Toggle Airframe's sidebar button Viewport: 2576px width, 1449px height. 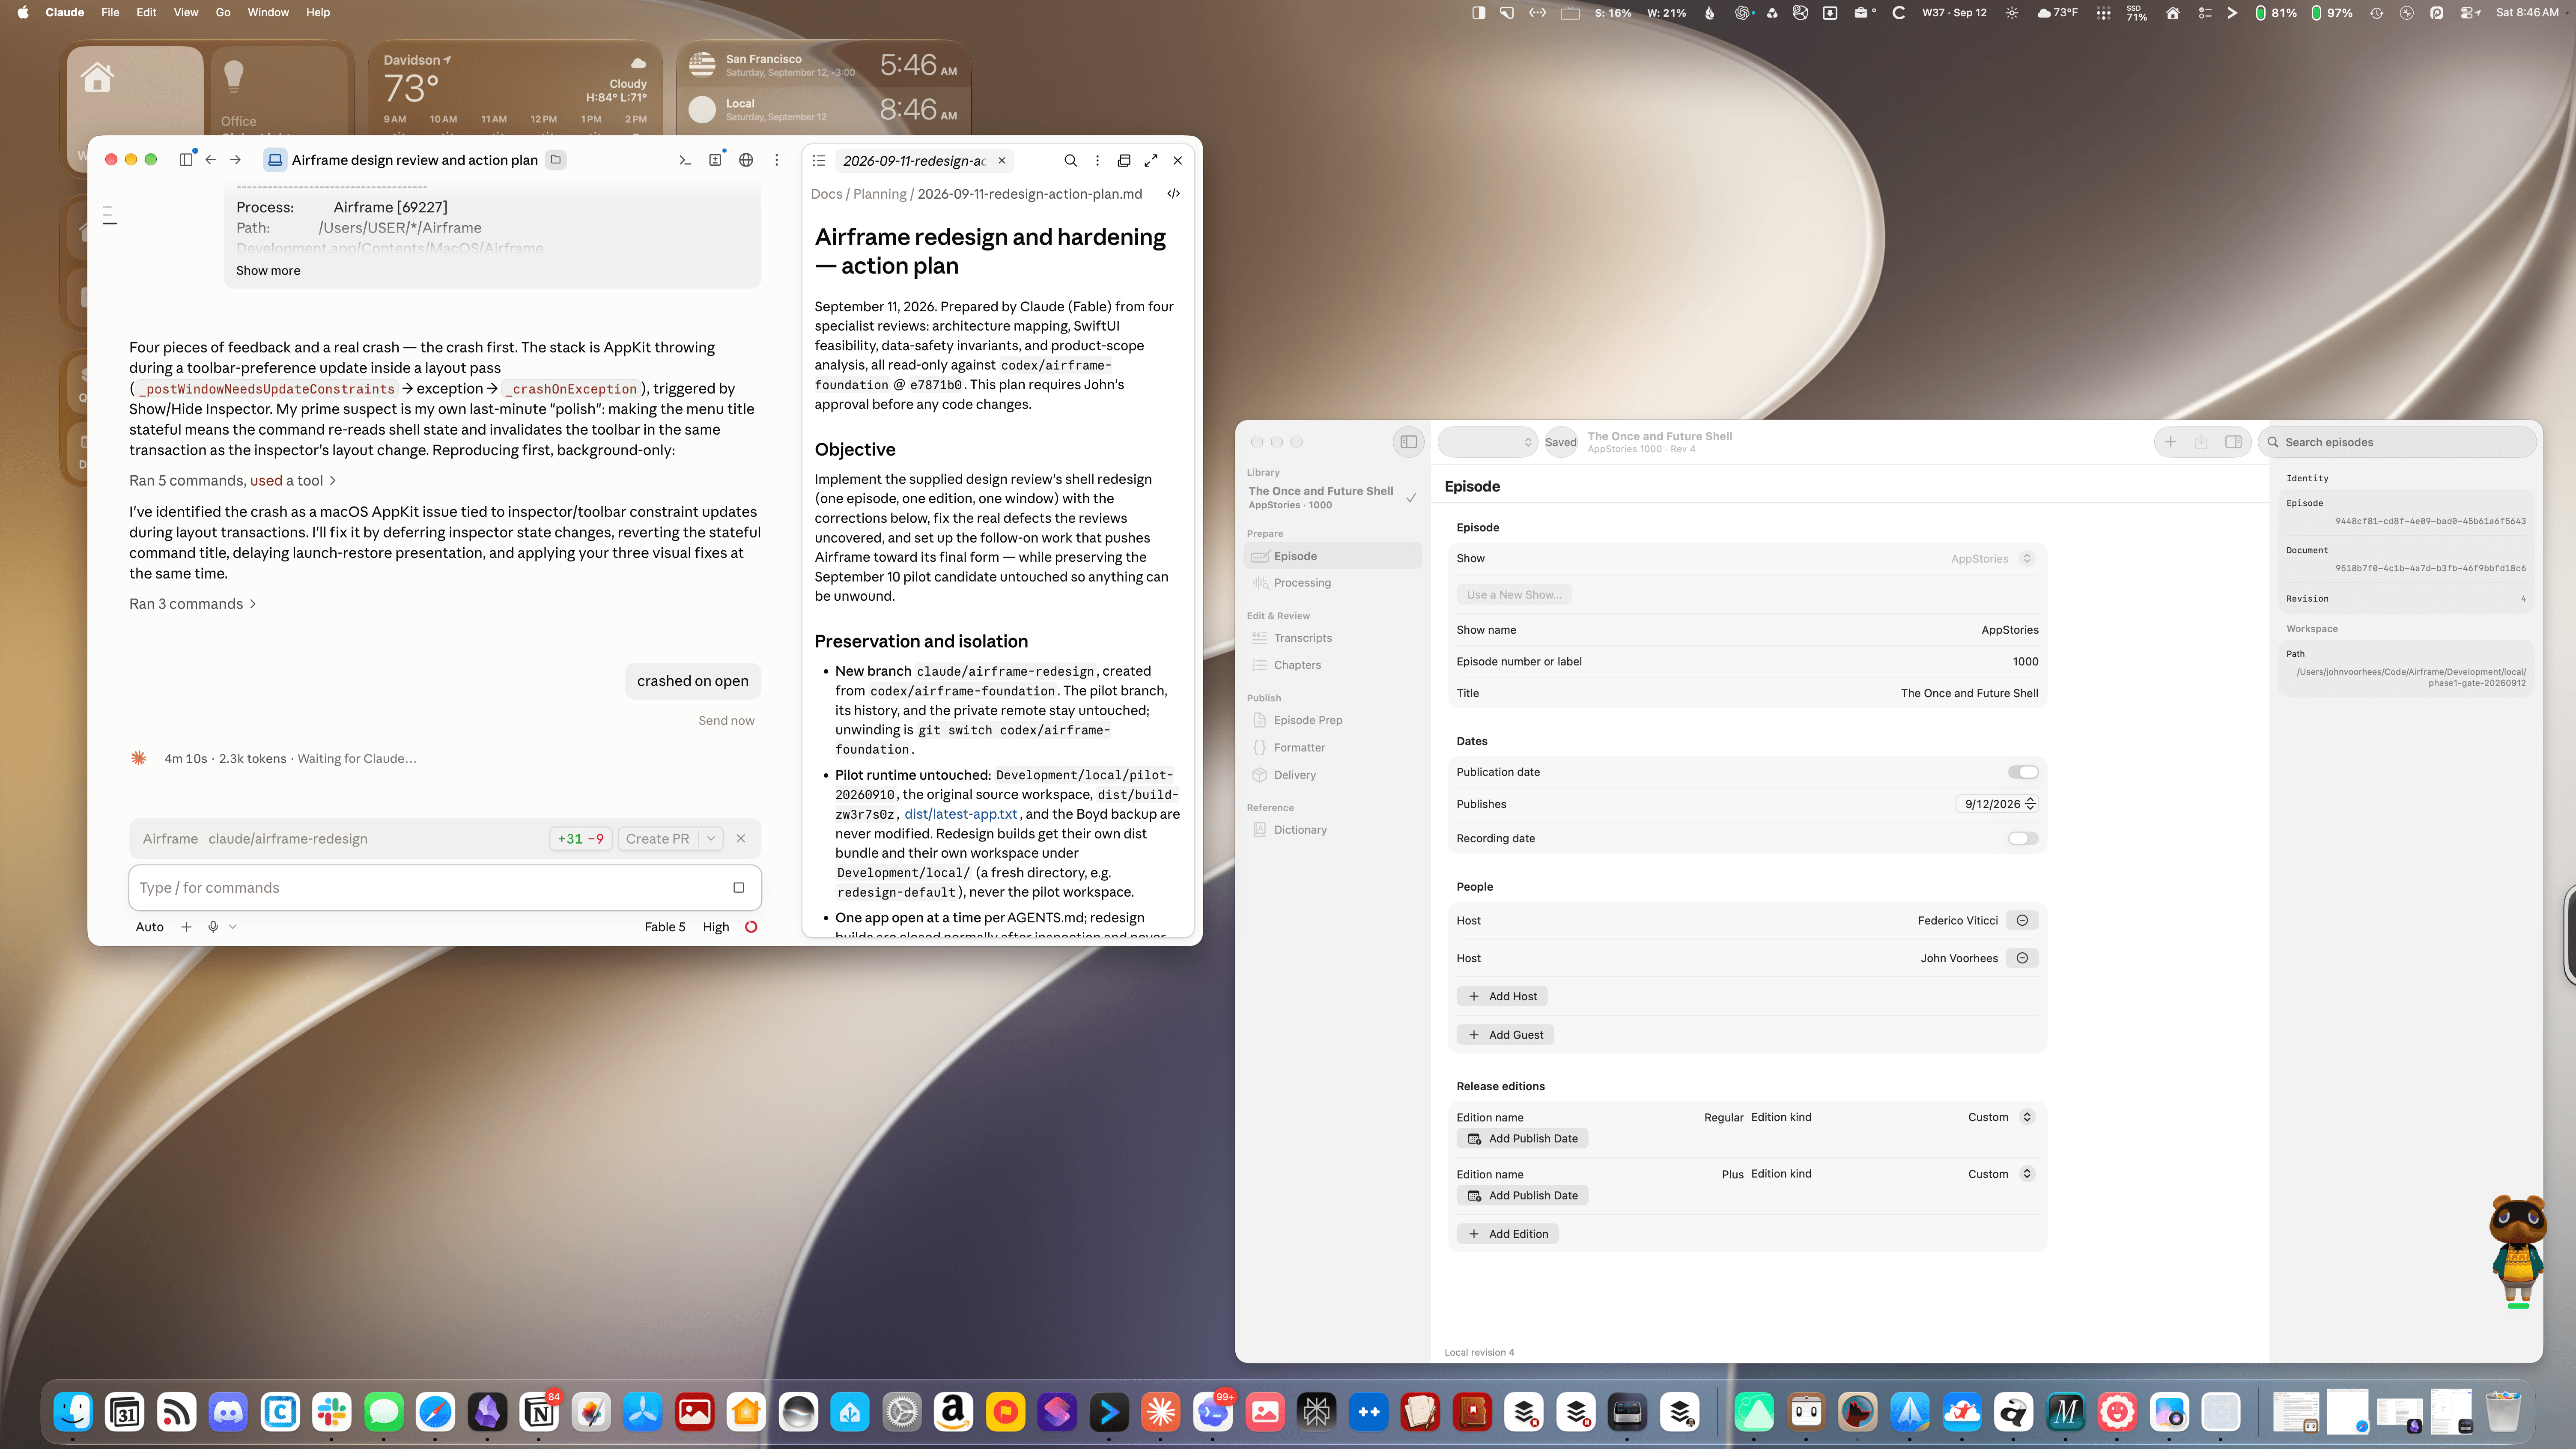(x=1409, y=442)
